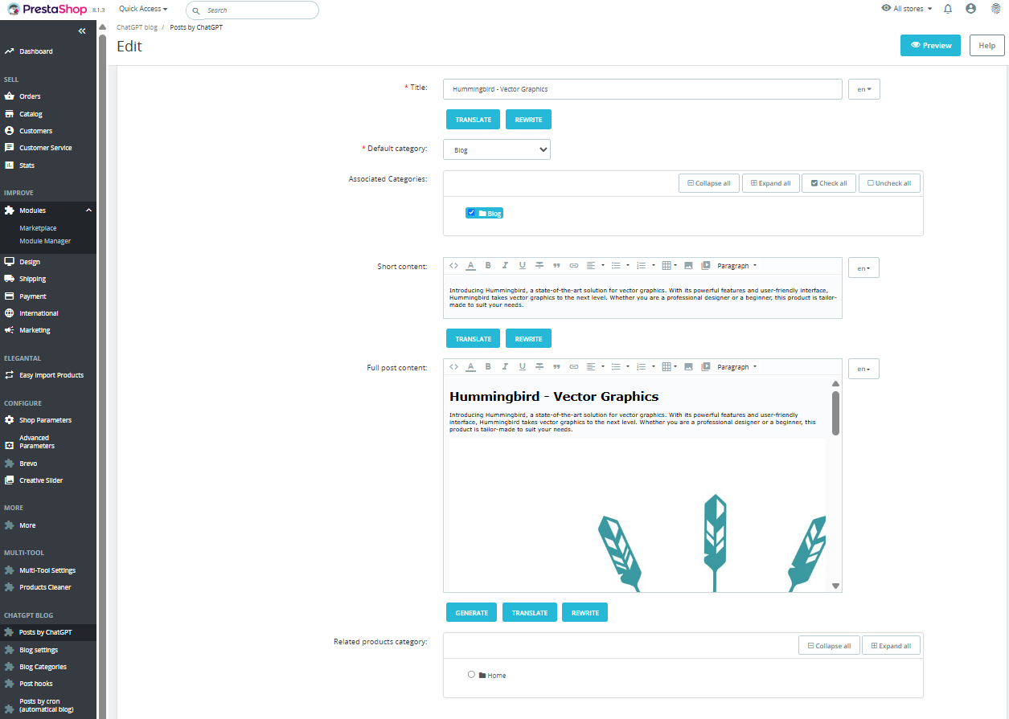Viewport: 1009px width, 719px height.
Task: Insert link in Full post content editor
Action: point(574,367)
